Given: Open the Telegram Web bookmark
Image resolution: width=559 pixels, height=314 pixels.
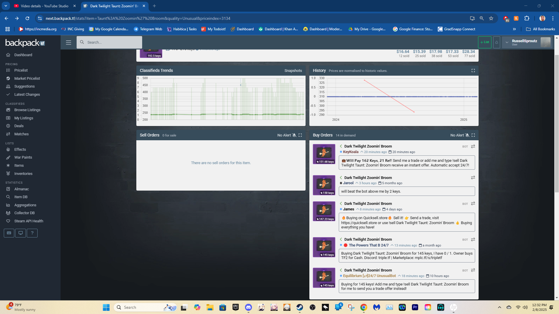Looking at the screenshot, I should [x=148, y=29].
